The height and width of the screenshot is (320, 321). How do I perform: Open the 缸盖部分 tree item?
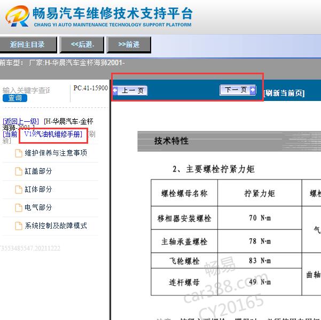pos(38,171)
